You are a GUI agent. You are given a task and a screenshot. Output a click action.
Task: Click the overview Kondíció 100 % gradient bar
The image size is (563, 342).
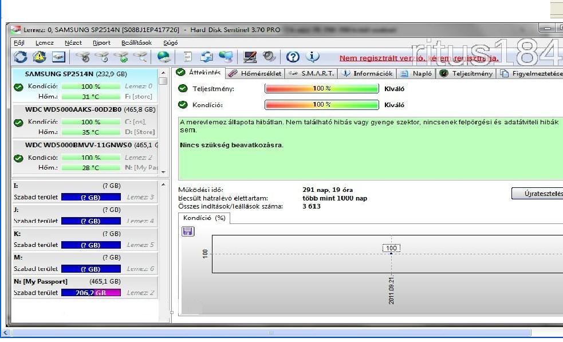pyautogui.click(x=322, y=104)
